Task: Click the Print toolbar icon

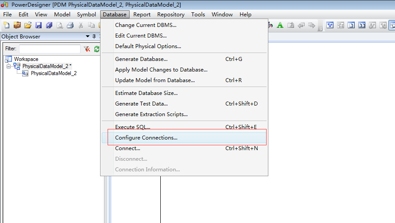Action: click(x=70, y=25)
